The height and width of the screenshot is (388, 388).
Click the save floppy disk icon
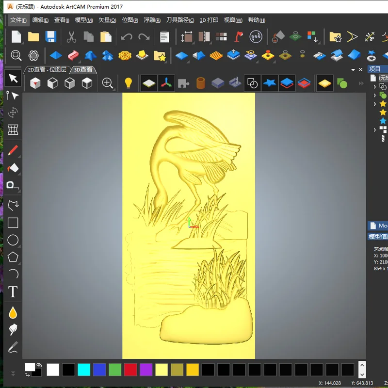point(50,37)
